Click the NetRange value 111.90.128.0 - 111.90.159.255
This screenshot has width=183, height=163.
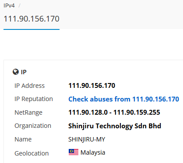pos(114,112)
